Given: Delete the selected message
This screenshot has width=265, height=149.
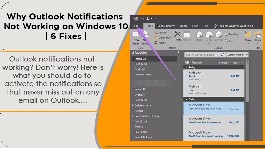Looking at the screenshot, I should coord(177,36).
